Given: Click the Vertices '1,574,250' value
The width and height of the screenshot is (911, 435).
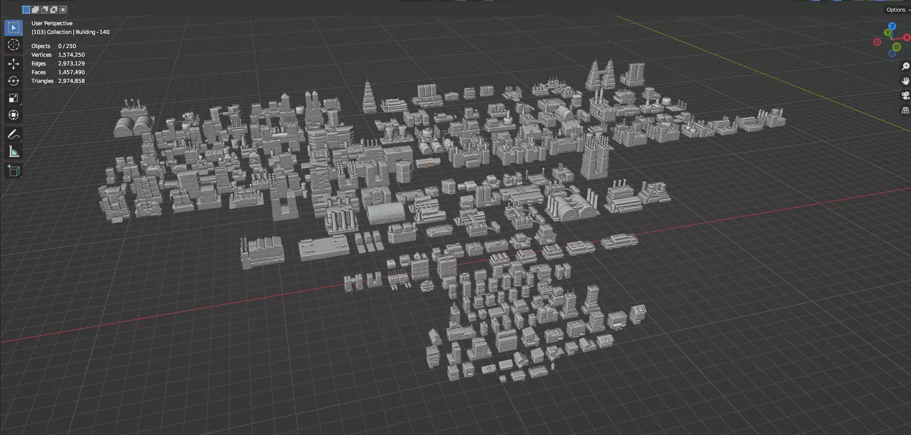Looking at the screenshot, I should coord(71,55).
